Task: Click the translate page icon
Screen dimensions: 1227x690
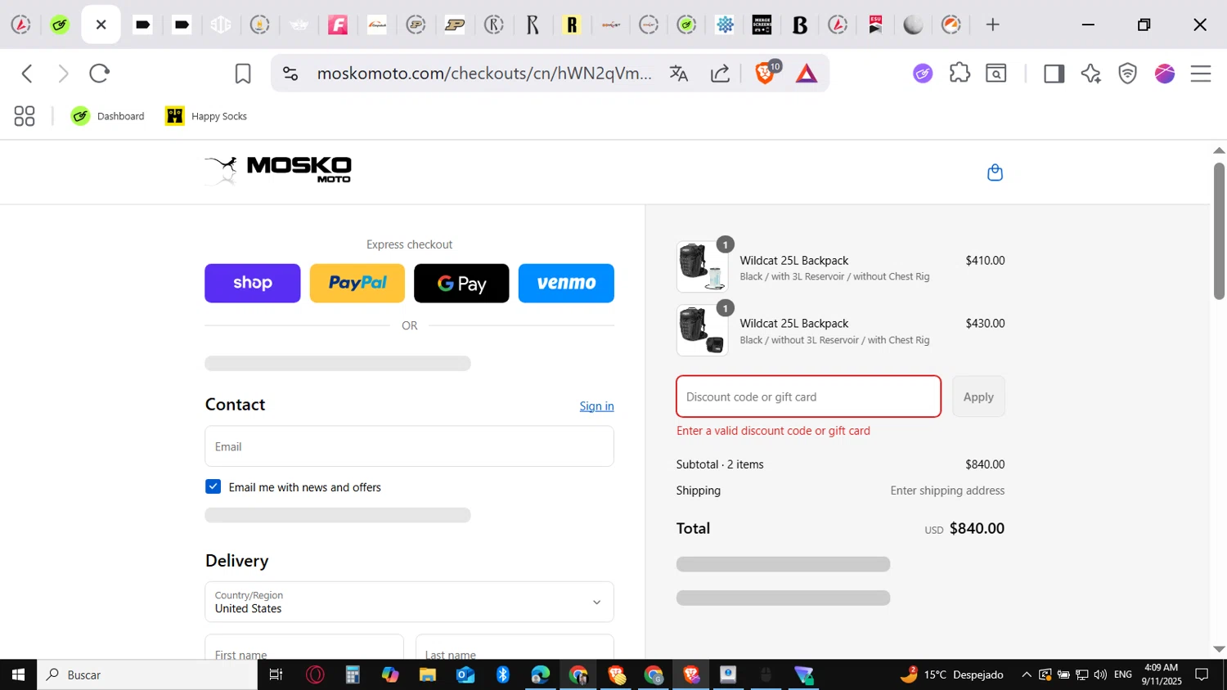Action: [x=679, y=74]
